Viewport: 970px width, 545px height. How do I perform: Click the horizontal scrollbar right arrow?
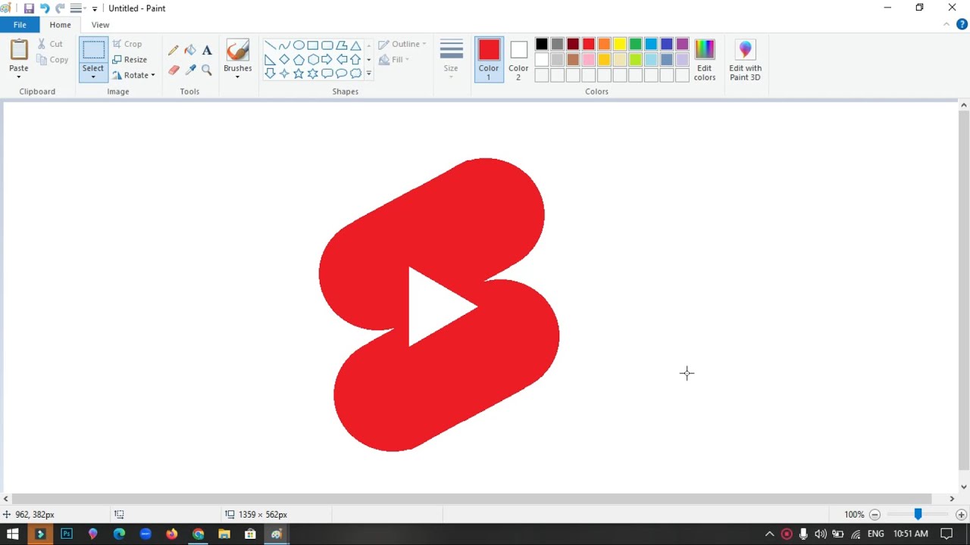(952, 498)
